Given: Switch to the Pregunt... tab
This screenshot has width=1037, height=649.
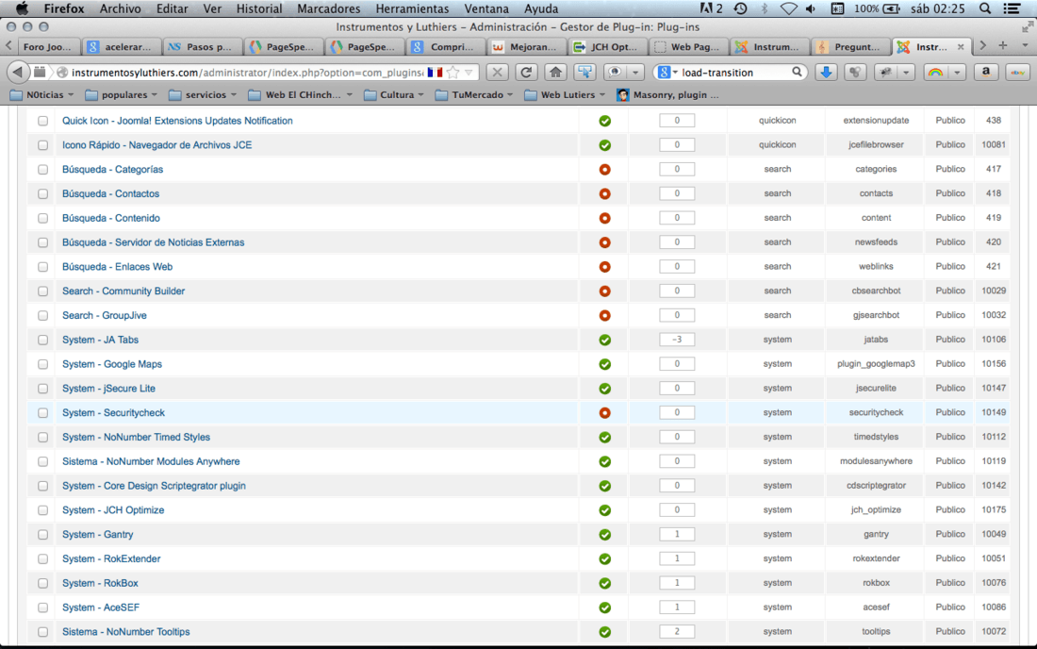Looking at the screenshot, I should pyautogui.click(x=849, y=47).
